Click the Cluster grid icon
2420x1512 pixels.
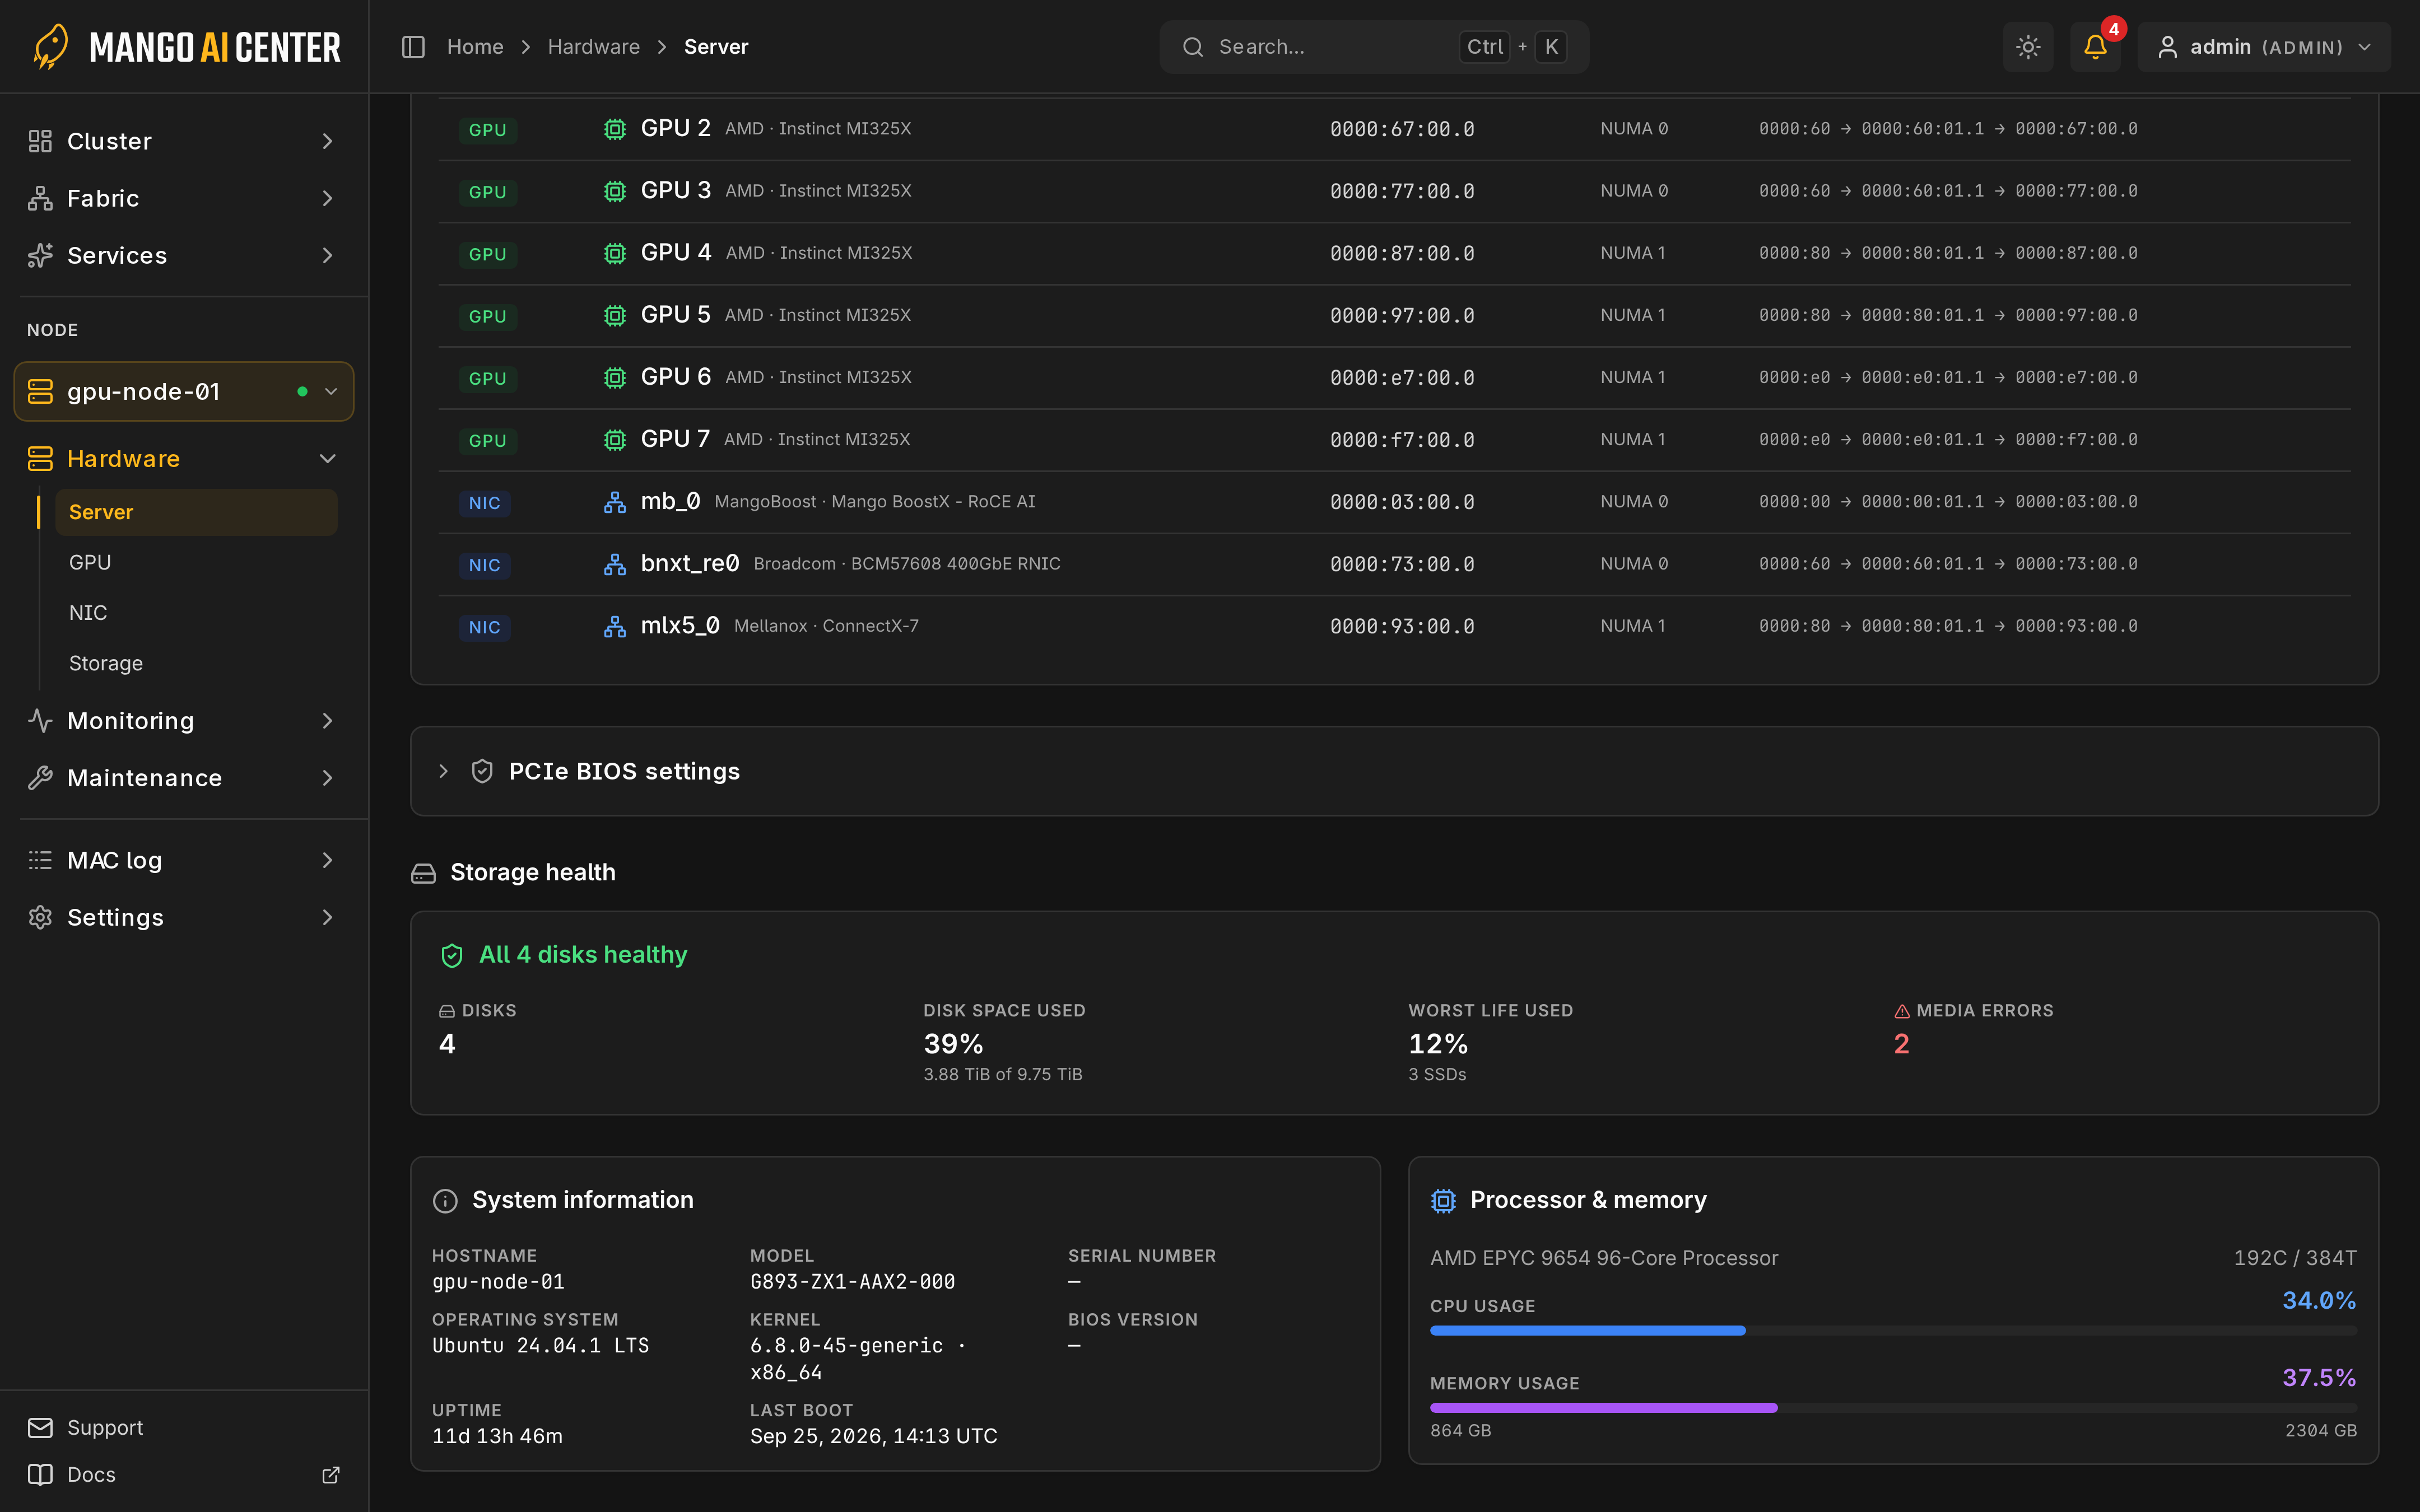(40, 141)
